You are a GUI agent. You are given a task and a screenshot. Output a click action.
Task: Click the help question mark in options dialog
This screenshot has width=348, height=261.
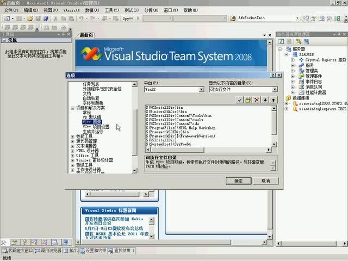click(x=273, y=75)
